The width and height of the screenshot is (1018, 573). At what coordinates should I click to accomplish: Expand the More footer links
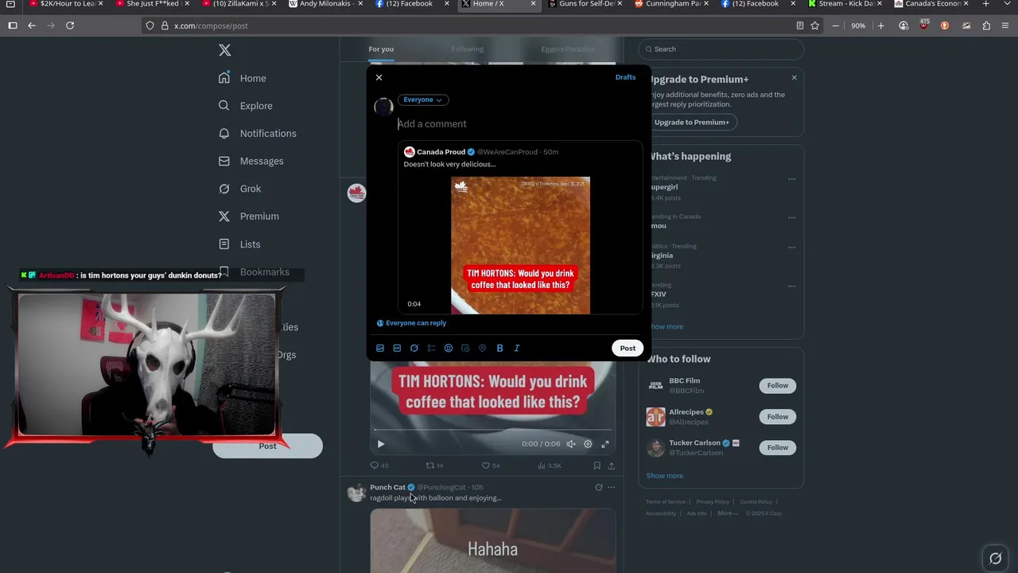tap(728, 513)
